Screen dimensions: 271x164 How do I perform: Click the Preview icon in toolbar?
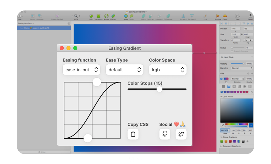tap(218, 16)
